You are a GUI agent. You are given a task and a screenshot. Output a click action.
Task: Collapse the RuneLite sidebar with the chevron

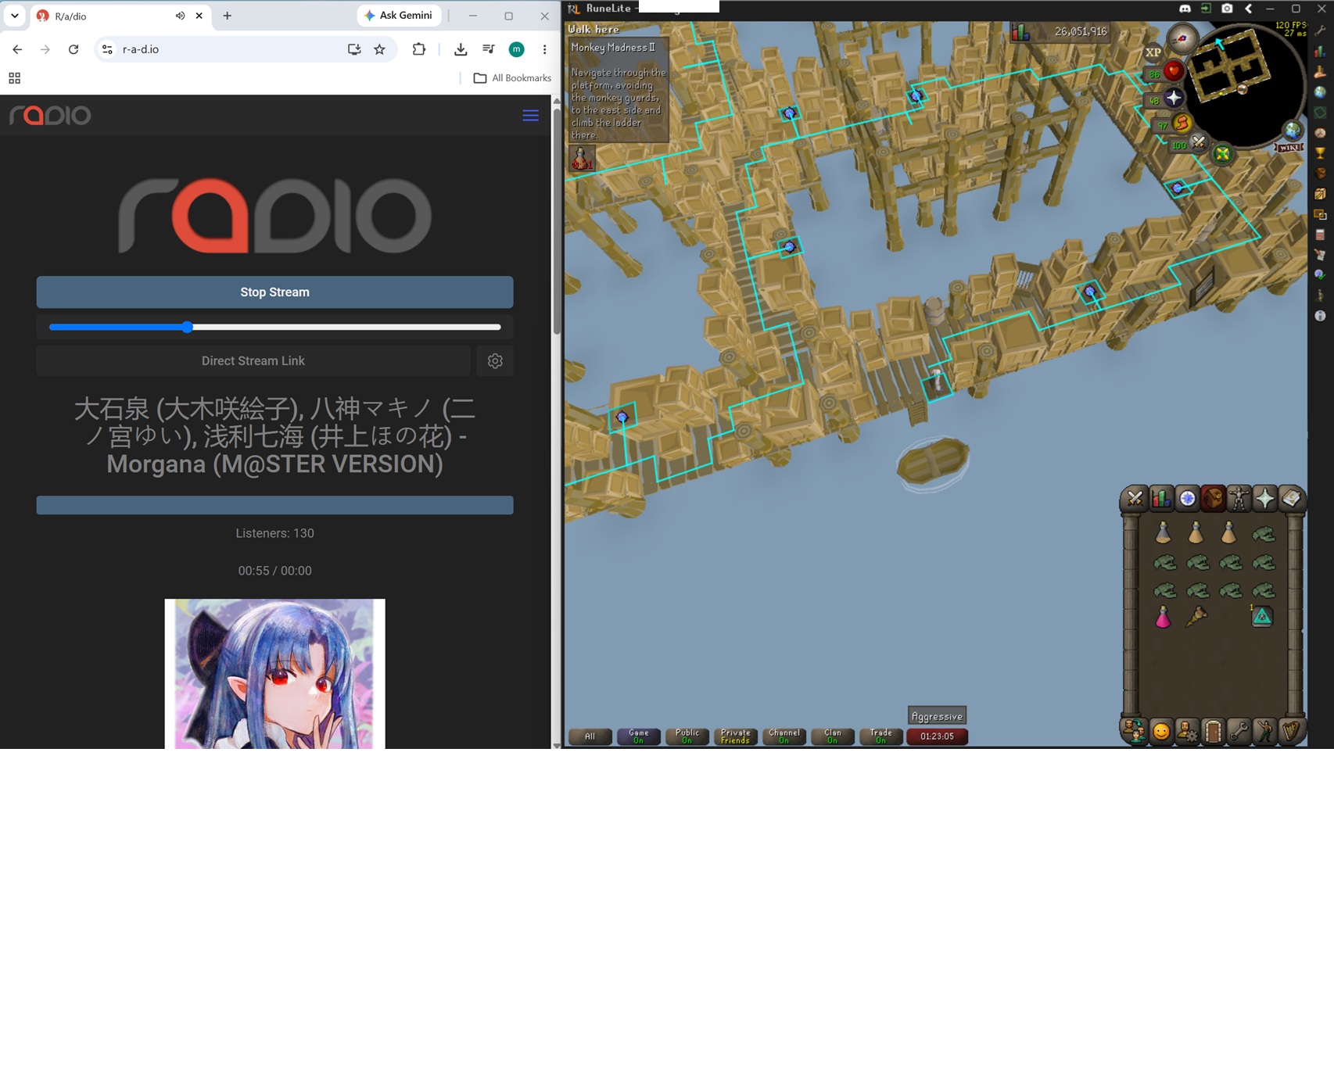pyautogui.click(x=1248, y=9)
